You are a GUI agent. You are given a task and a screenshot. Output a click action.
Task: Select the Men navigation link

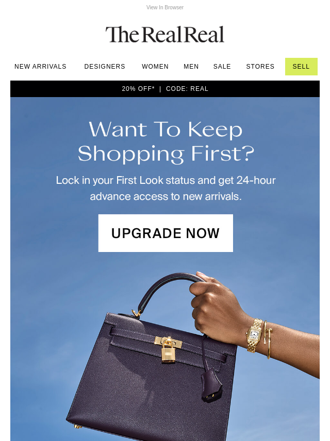191,67
